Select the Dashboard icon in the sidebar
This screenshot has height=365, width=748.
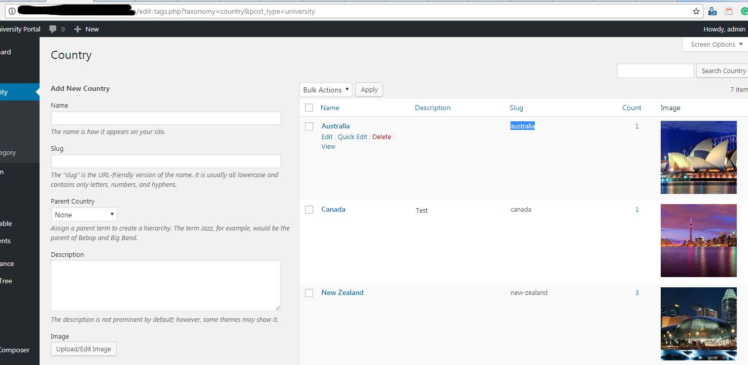[x=5, y=52]
